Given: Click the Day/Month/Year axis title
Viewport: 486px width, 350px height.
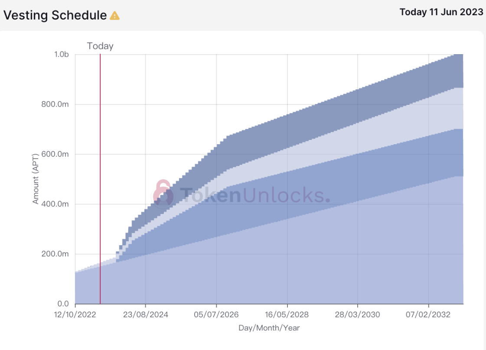Looking at the screenshot, I should [269, 328].
